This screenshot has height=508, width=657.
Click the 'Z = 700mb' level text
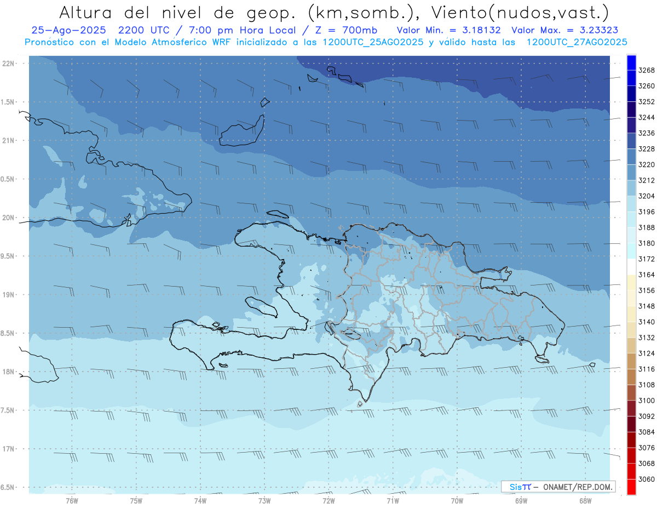[x=346, y=30]
